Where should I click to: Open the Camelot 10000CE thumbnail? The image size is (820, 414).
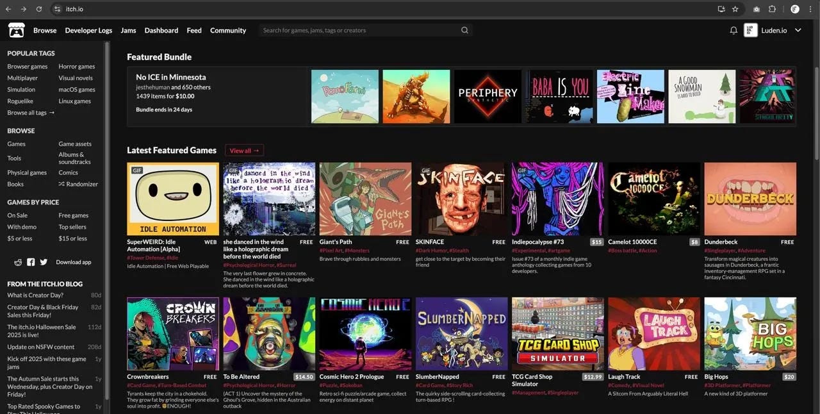654,199
